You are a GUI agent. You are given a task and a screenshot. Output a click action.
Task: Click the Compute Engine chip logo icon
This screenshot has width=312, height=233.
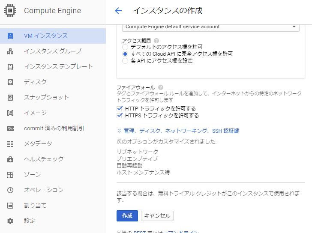coord(10,10)
